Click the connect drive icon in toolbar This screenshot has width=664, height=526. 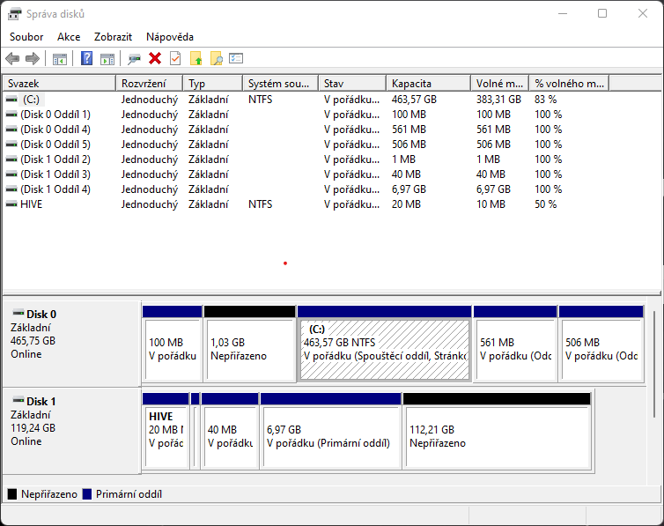point(134,59)
